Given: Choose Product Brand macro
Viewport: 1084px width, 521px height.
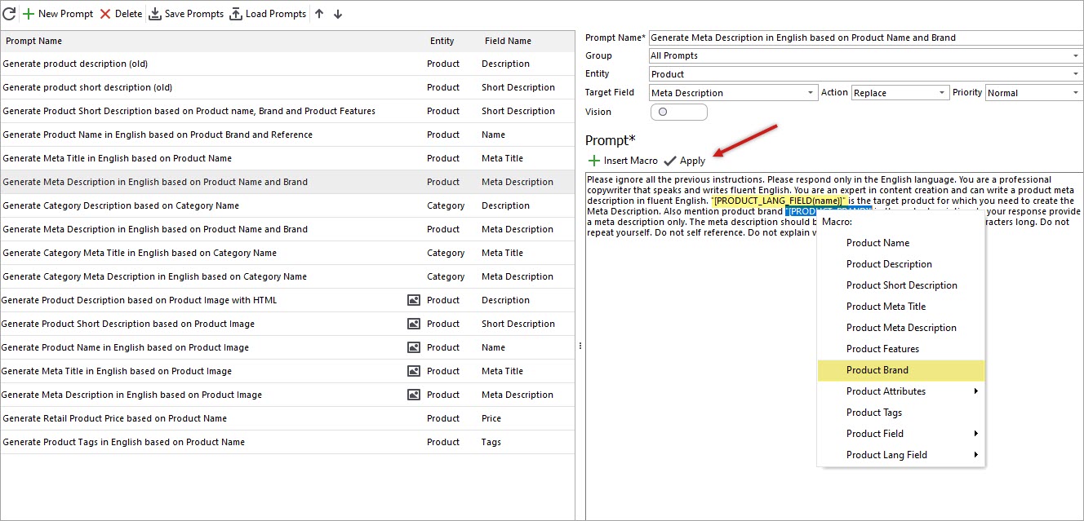Looking at the screenshot, I should pos(901,370).
